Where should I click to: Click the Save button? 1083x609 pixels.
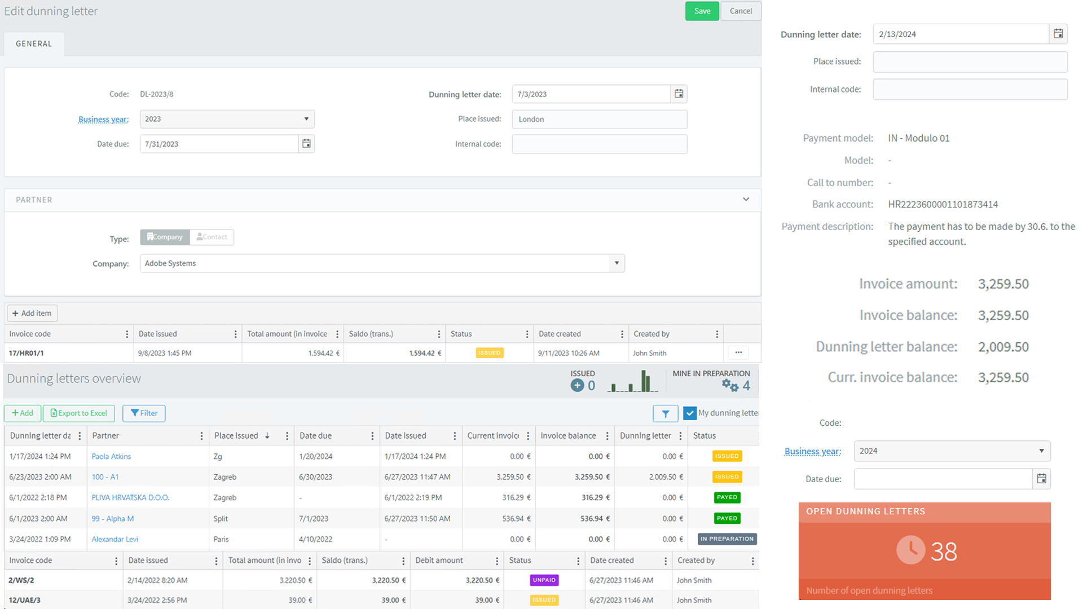(x=702, y=11)
